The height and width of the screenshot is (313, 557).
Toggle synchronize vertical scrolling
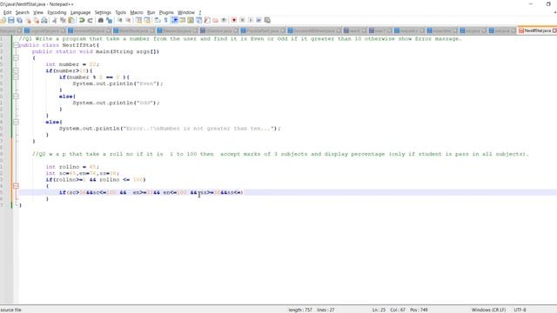coord(138,20)
